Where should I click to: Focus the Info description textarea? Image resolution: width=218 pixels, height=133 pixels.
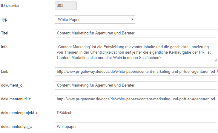(x=136, y=52)
